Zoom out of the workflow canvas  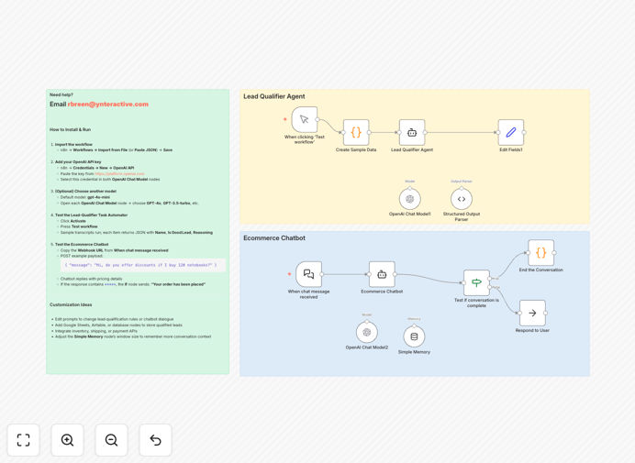111,440
